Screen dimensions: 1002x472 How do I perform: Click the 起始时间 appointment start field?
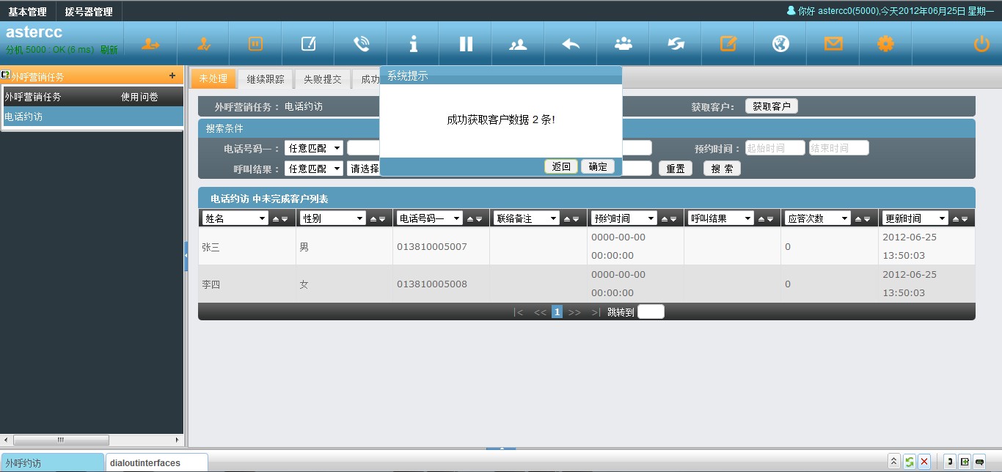point(775,148)
